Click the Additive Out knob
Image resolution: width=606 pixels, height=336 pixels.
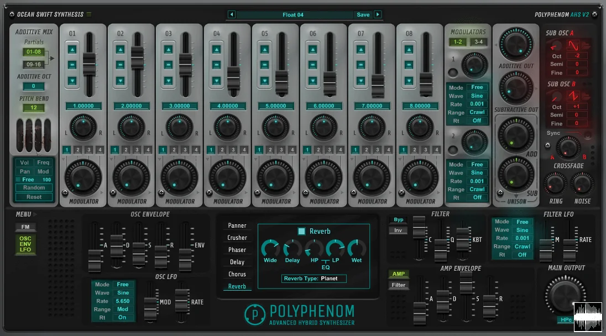[516, 44]
